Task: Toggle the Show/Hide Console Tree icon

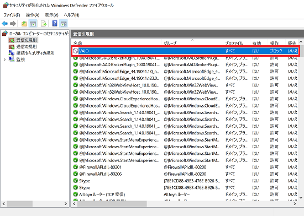Action: 33,24
